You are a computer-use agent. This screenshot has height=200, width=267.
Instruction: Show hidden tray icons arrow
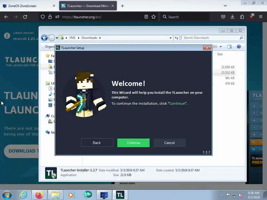222,195
